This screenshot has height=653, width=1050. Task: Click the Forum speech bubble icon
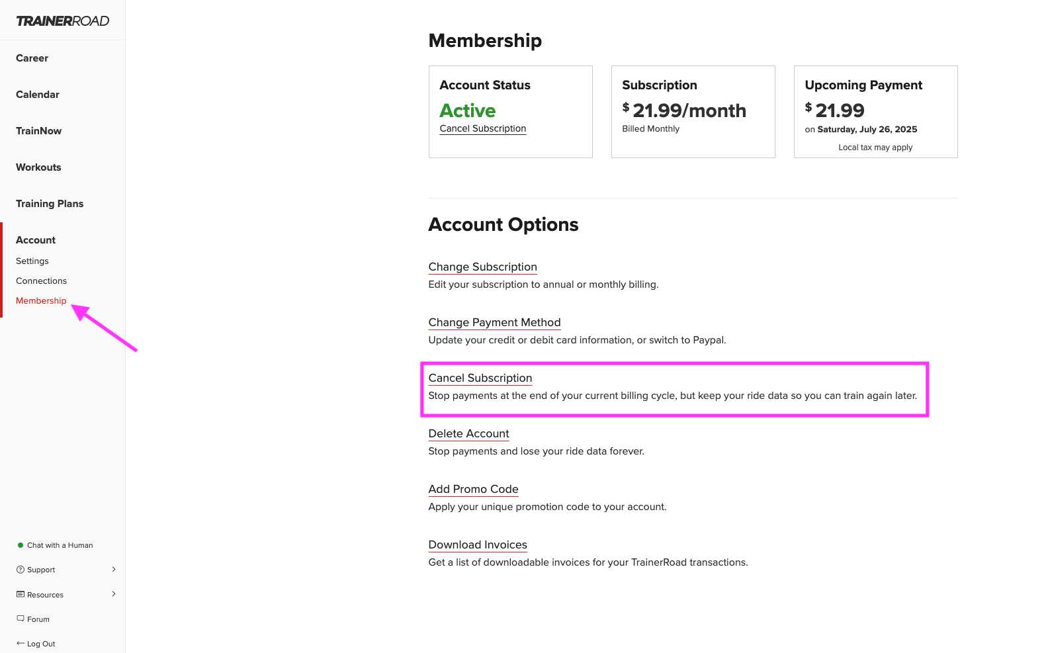click(21, 619)
